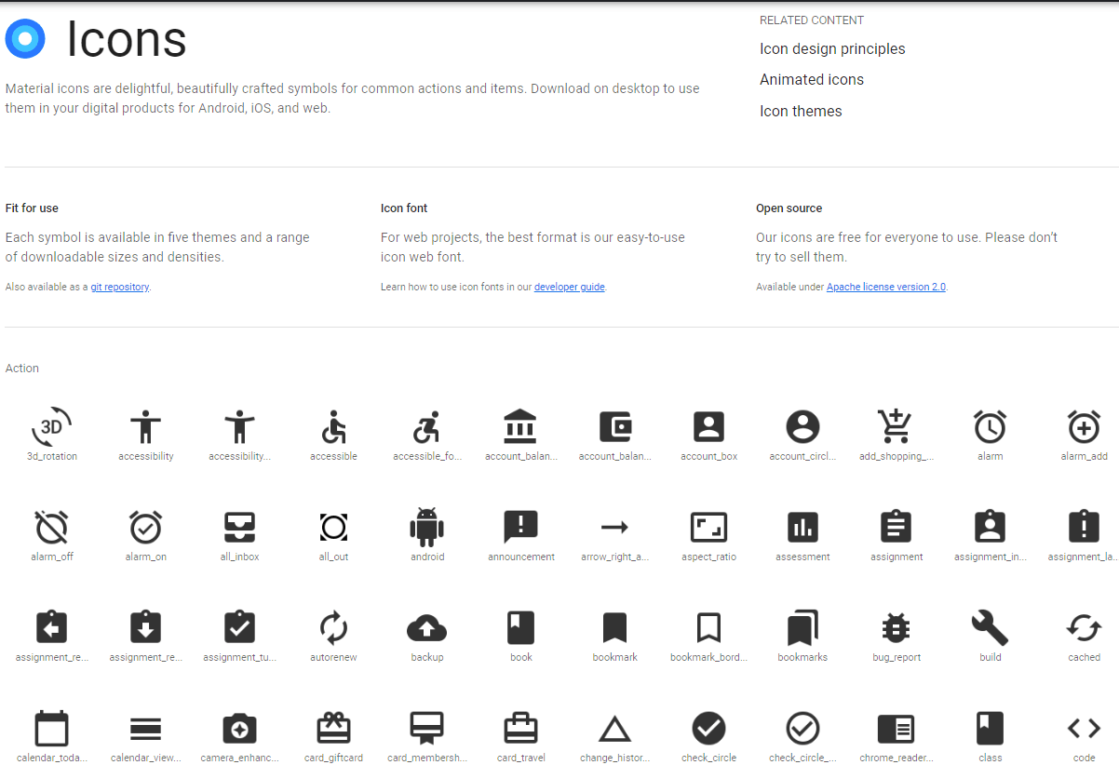Screen dimensions: 1119x765
Task: Select the camera_enhance icon
Action: point(240,728)
